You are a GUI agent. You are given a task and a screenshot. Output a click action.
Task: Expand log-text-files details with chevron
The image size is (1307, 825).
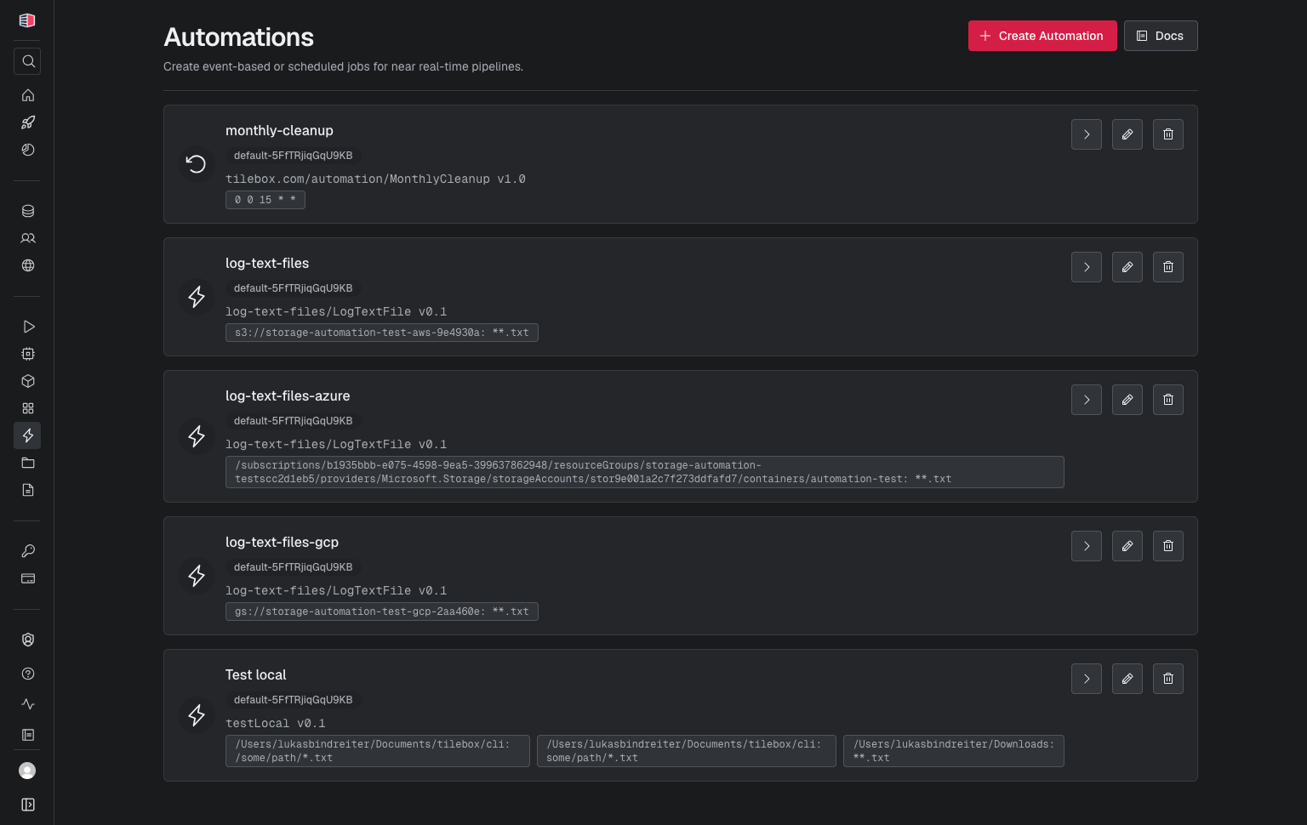click(1087, 267)
